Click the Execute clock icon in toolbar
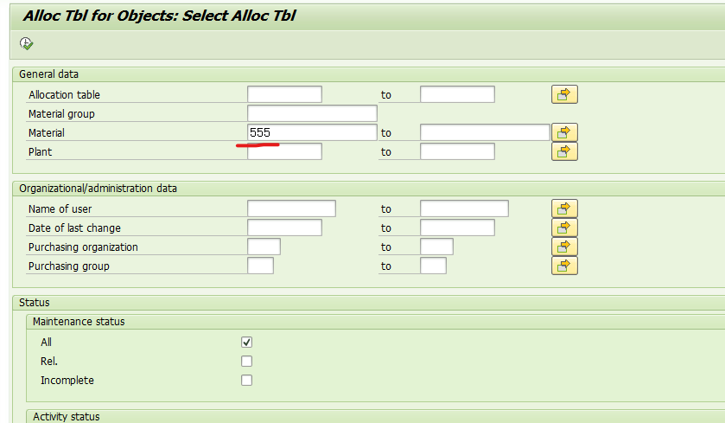The width and height of the screenshot is (725, 423). coord(26,43)
